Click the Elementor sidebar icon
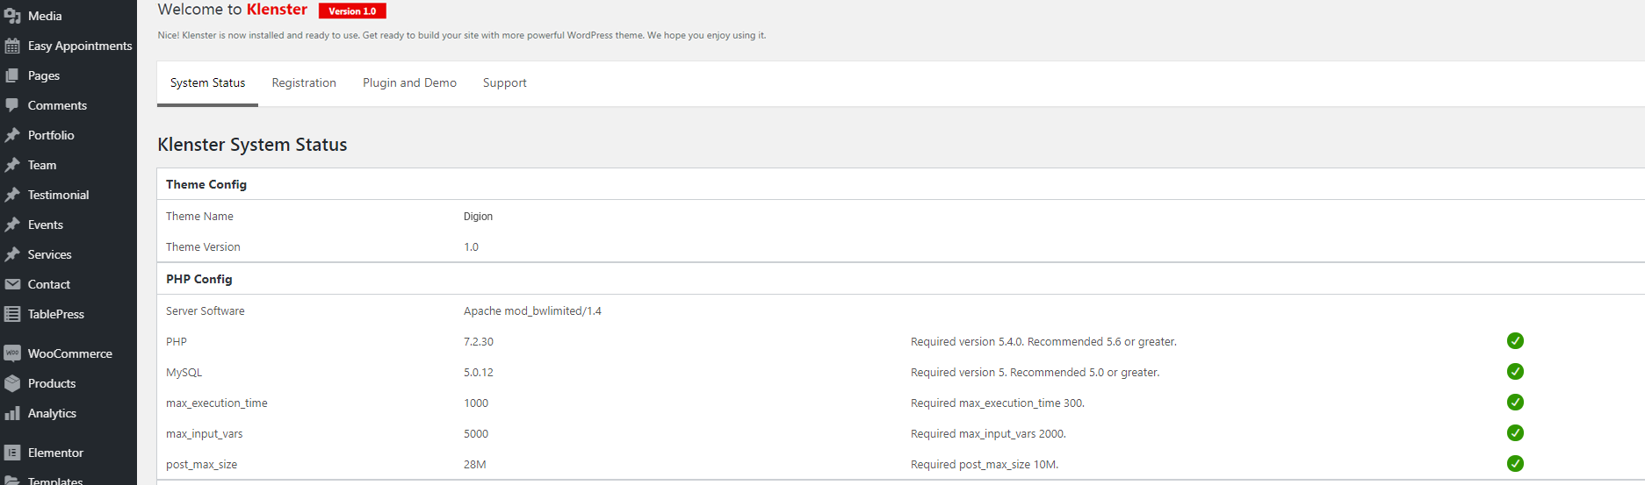1645x485 pixels. pyautogui.click(x=12, y=453)
